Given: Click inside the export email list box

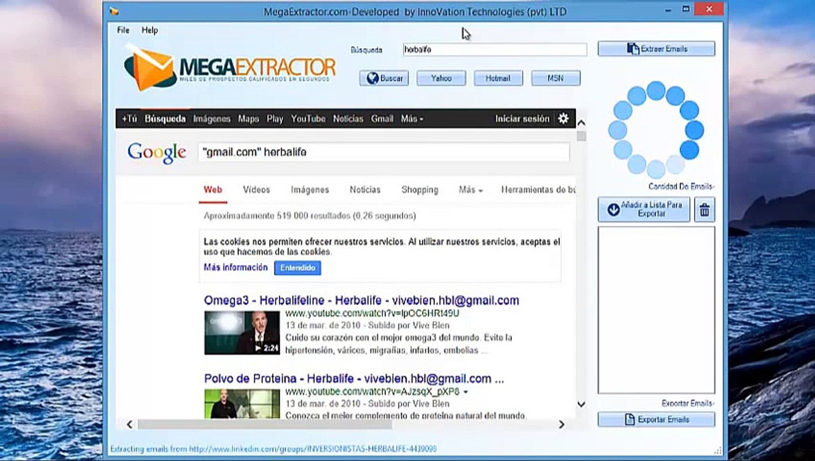Looking at the screenshot, I should [x=656, y=310].
